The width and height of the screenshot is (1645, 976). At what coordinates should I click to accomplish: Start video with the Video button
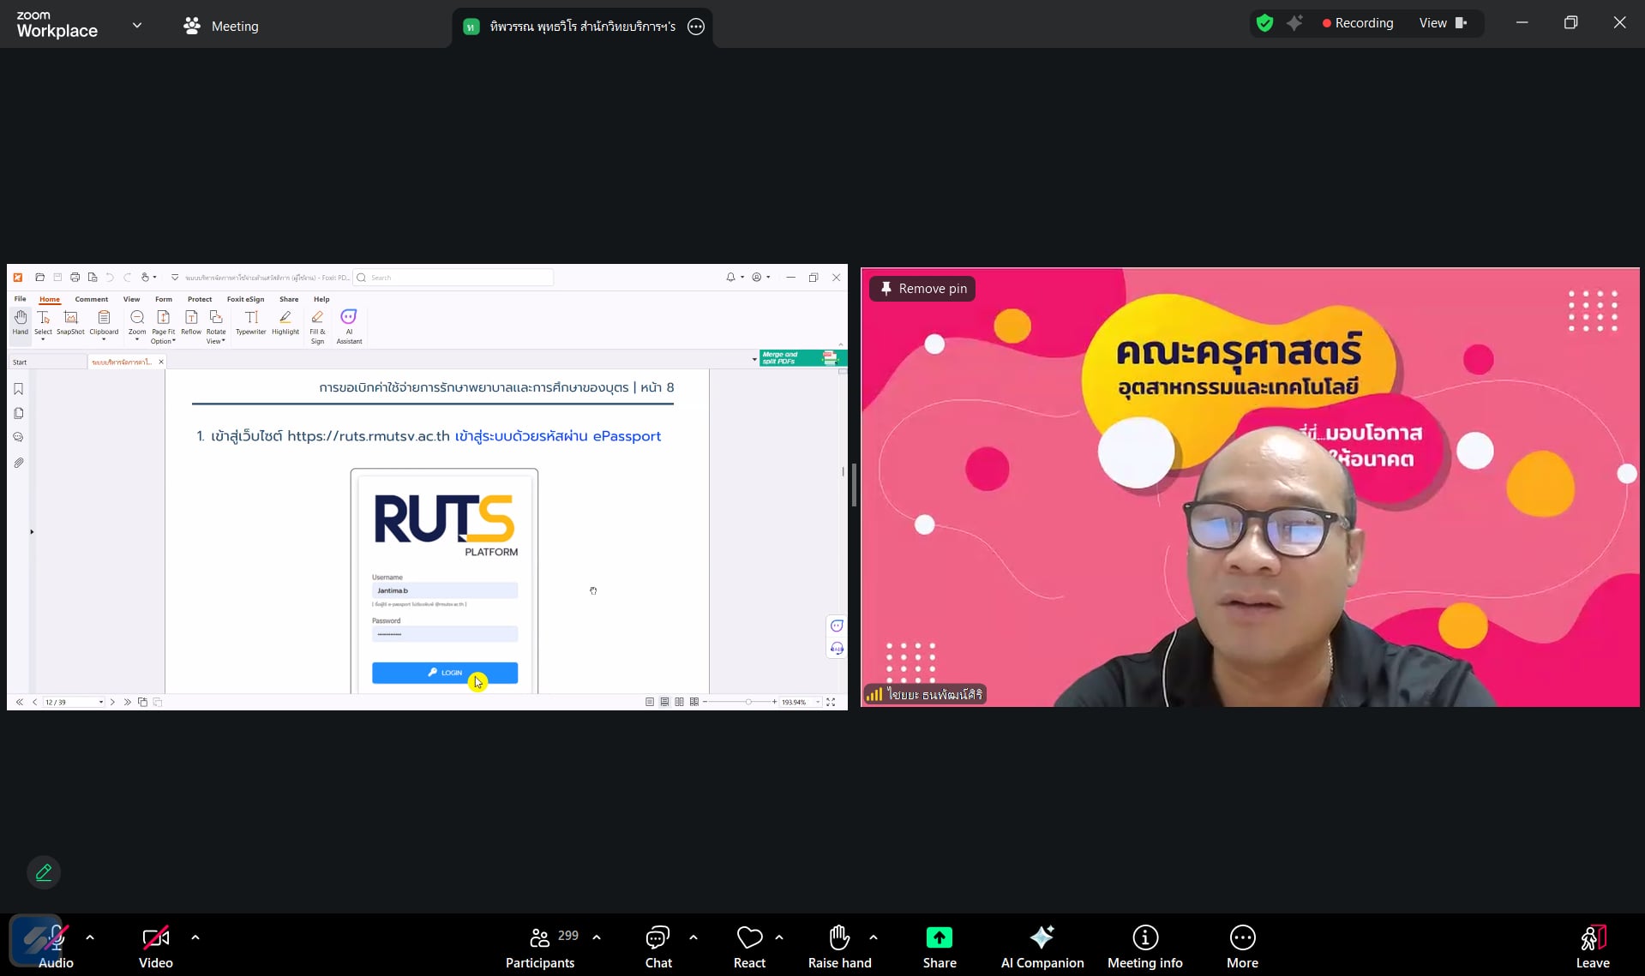point(155,946)
